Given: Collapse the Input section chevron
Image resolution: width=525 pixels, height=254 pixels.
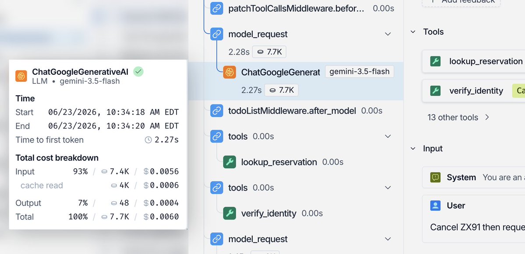Looking at the screenshot, I should pyautogui.click(x=413, y=149).
